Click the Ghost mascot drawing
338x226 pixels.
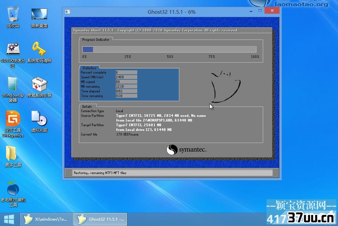click(226, 86)
